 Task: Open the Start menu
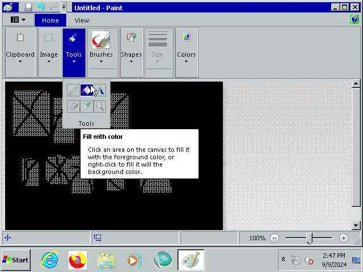(16, 260)
